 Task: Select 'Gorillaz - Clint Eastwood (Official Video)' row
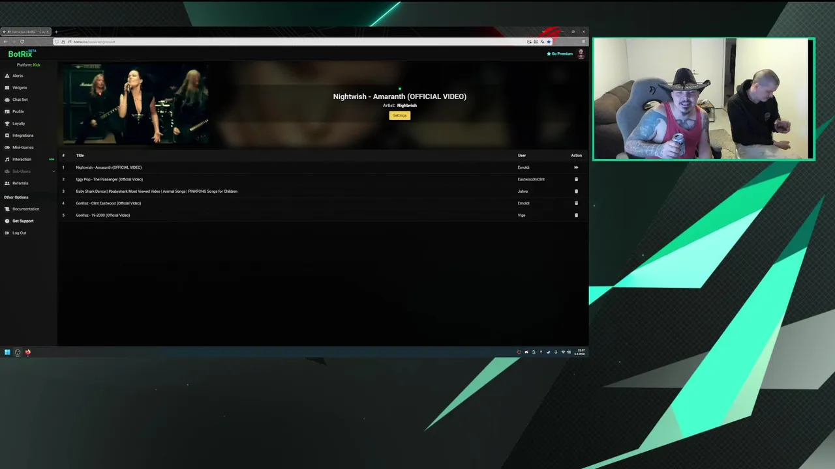pos(108,203)
